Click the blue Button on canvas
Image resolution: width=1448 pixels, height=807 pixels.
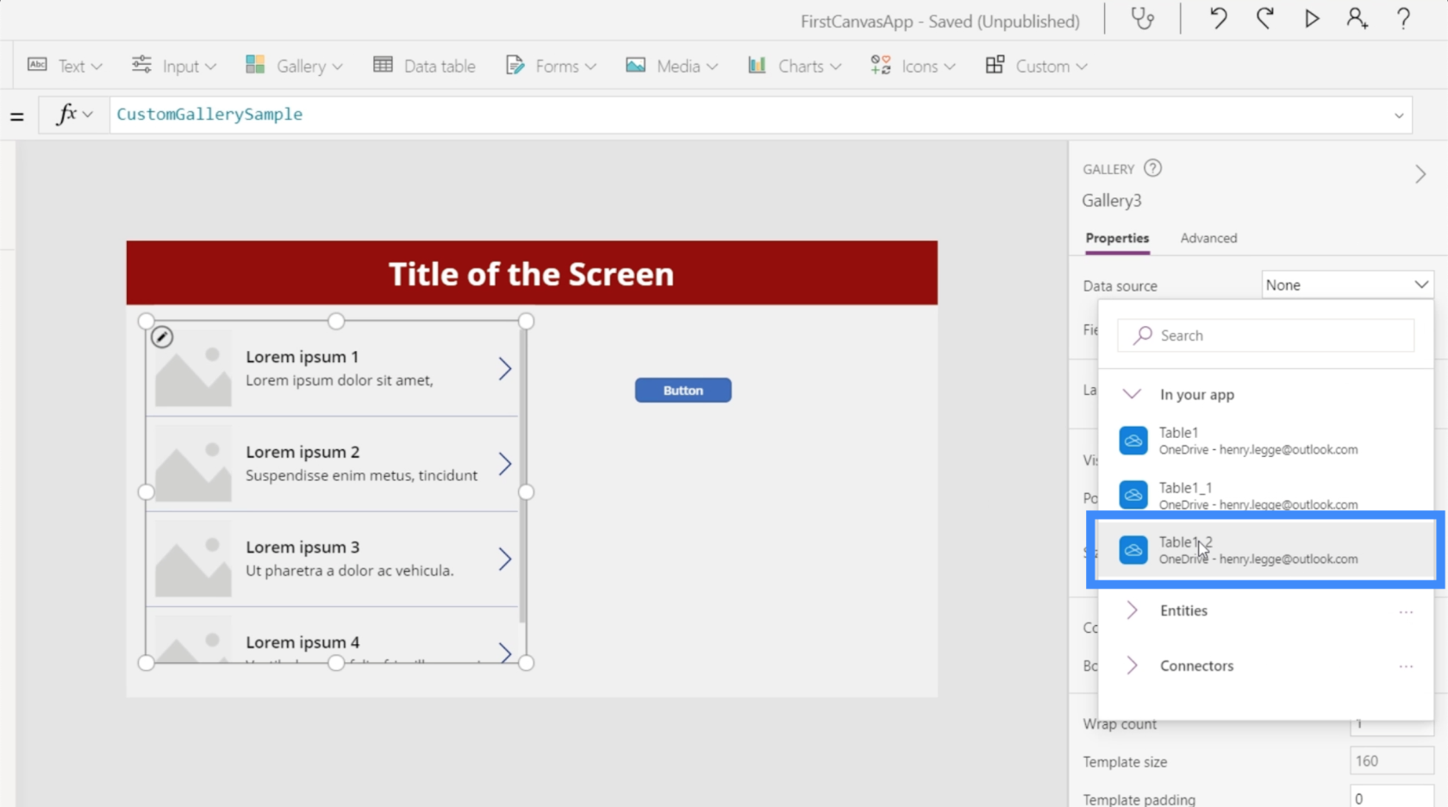tap(683, 390)
